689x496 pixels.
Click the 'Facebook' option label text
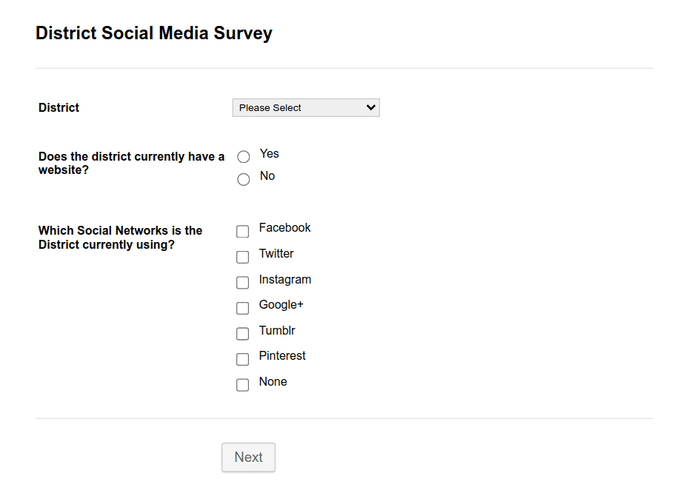coord(284,228)
